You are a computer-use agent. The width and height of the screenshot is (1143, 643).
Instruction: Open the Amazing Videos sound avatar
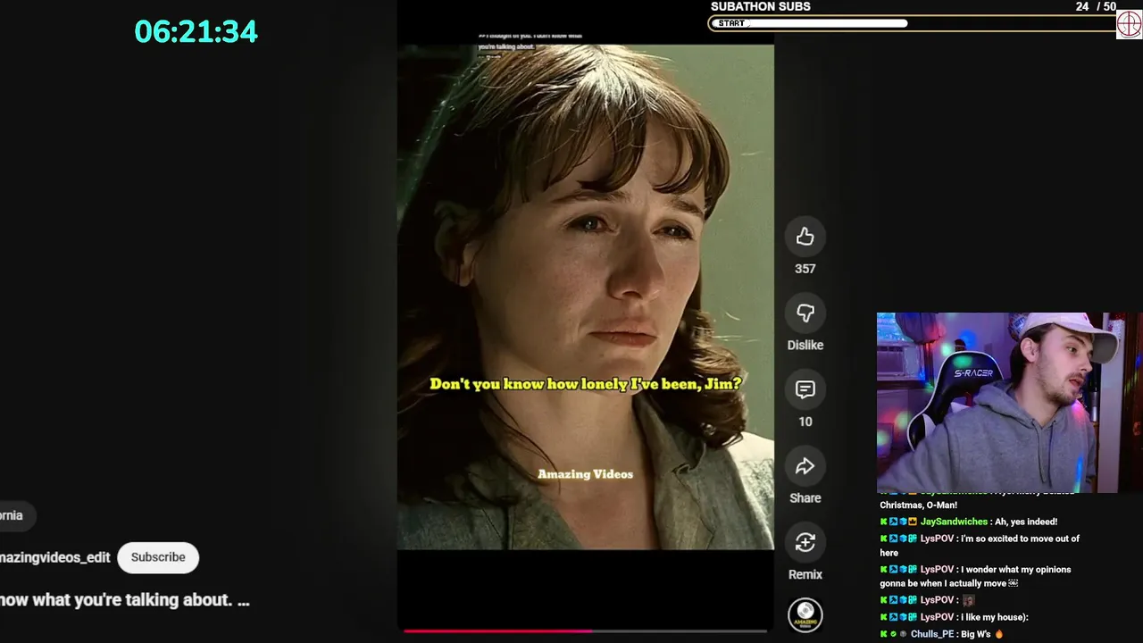[x=805, y=614]
